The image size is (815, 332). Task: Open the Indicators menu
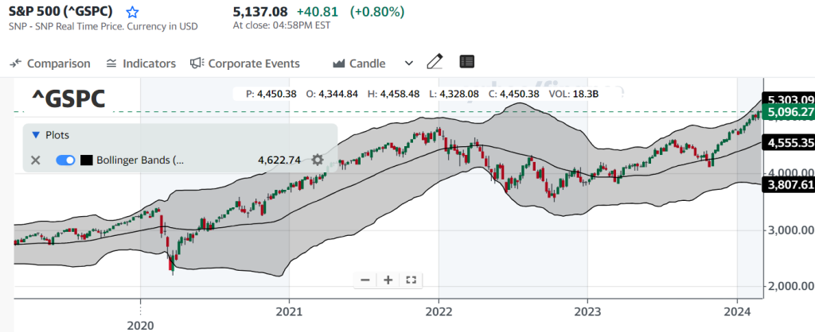click(141, 64)
